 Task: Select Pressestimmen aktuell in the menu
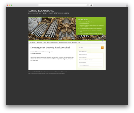(65, 43)
